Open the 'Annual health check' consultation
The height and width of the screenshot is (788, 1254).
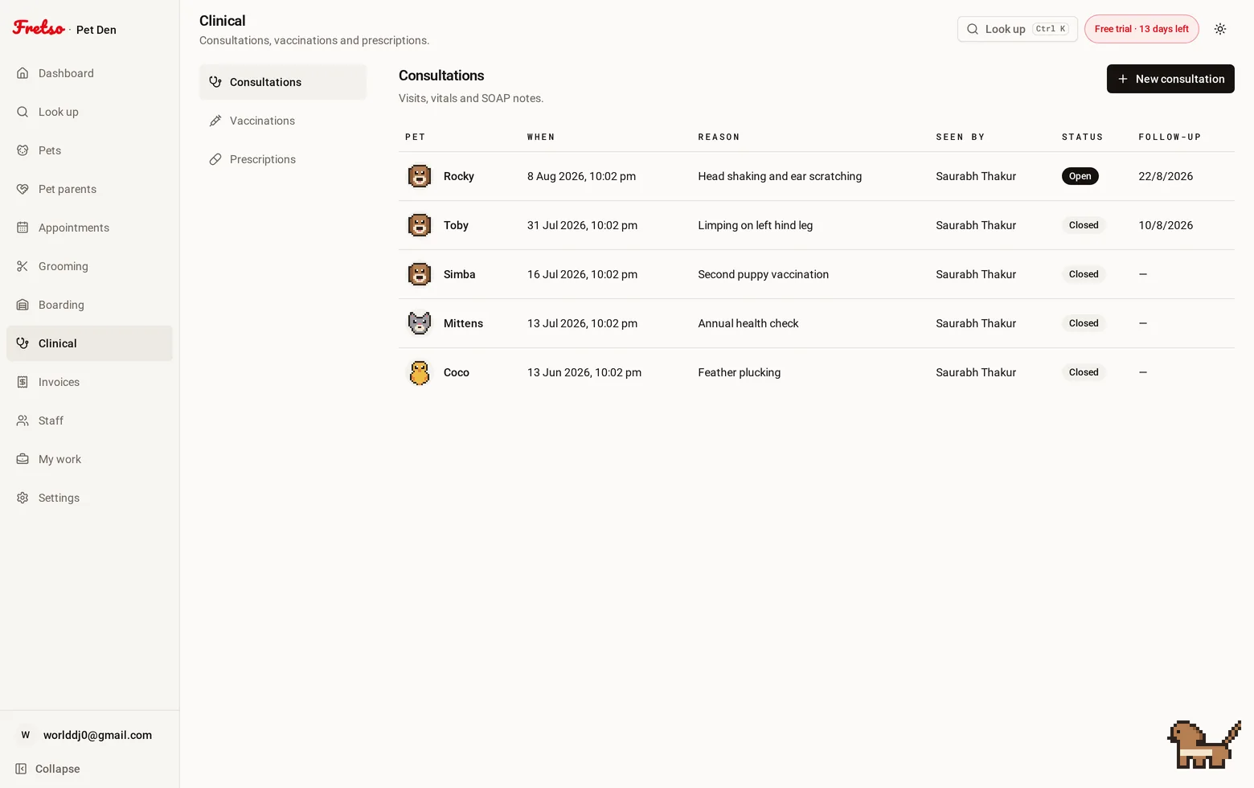pyautogui.click(x=748, y=323)
